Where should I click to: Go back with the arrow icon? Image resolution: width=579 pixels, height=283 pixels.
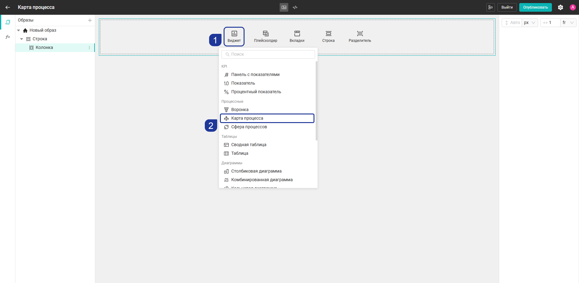click(8, 7)
